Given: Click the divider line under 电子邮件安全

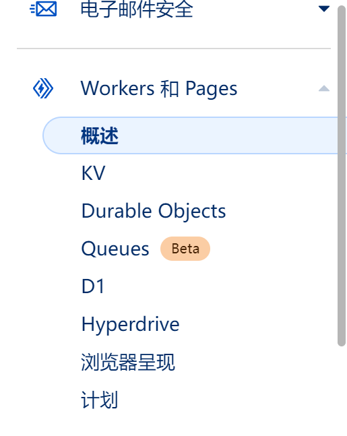Looking at the screenshot, I should (x=174, y=49).
